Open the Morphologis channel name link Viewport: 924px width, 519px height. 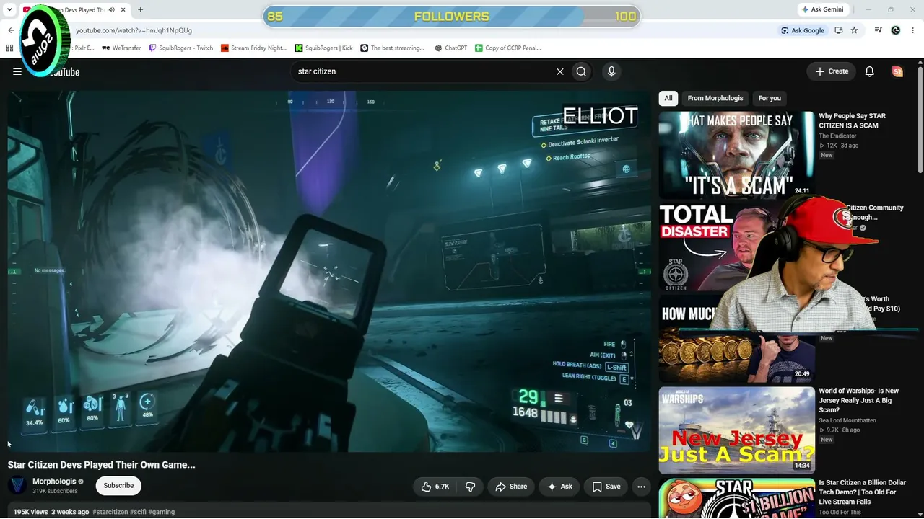tap(54, 482)
